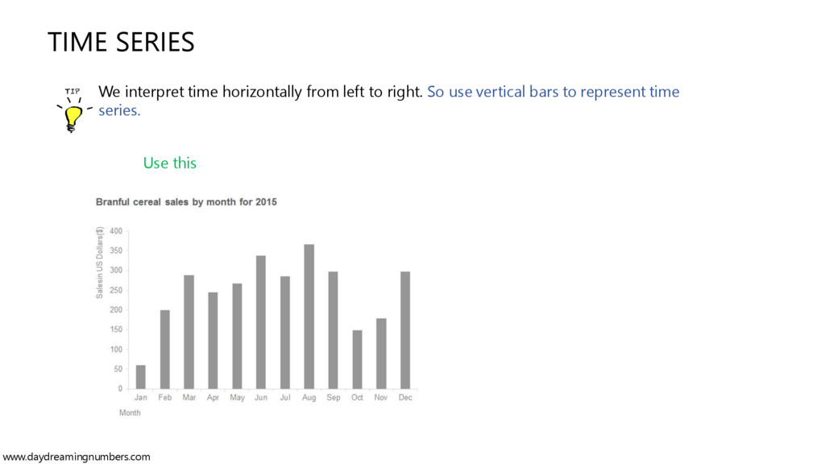This screenshot has width=825, height=464.
Task: Click the yellow lightbulb tip icon
Action: (x=73, y=110)
